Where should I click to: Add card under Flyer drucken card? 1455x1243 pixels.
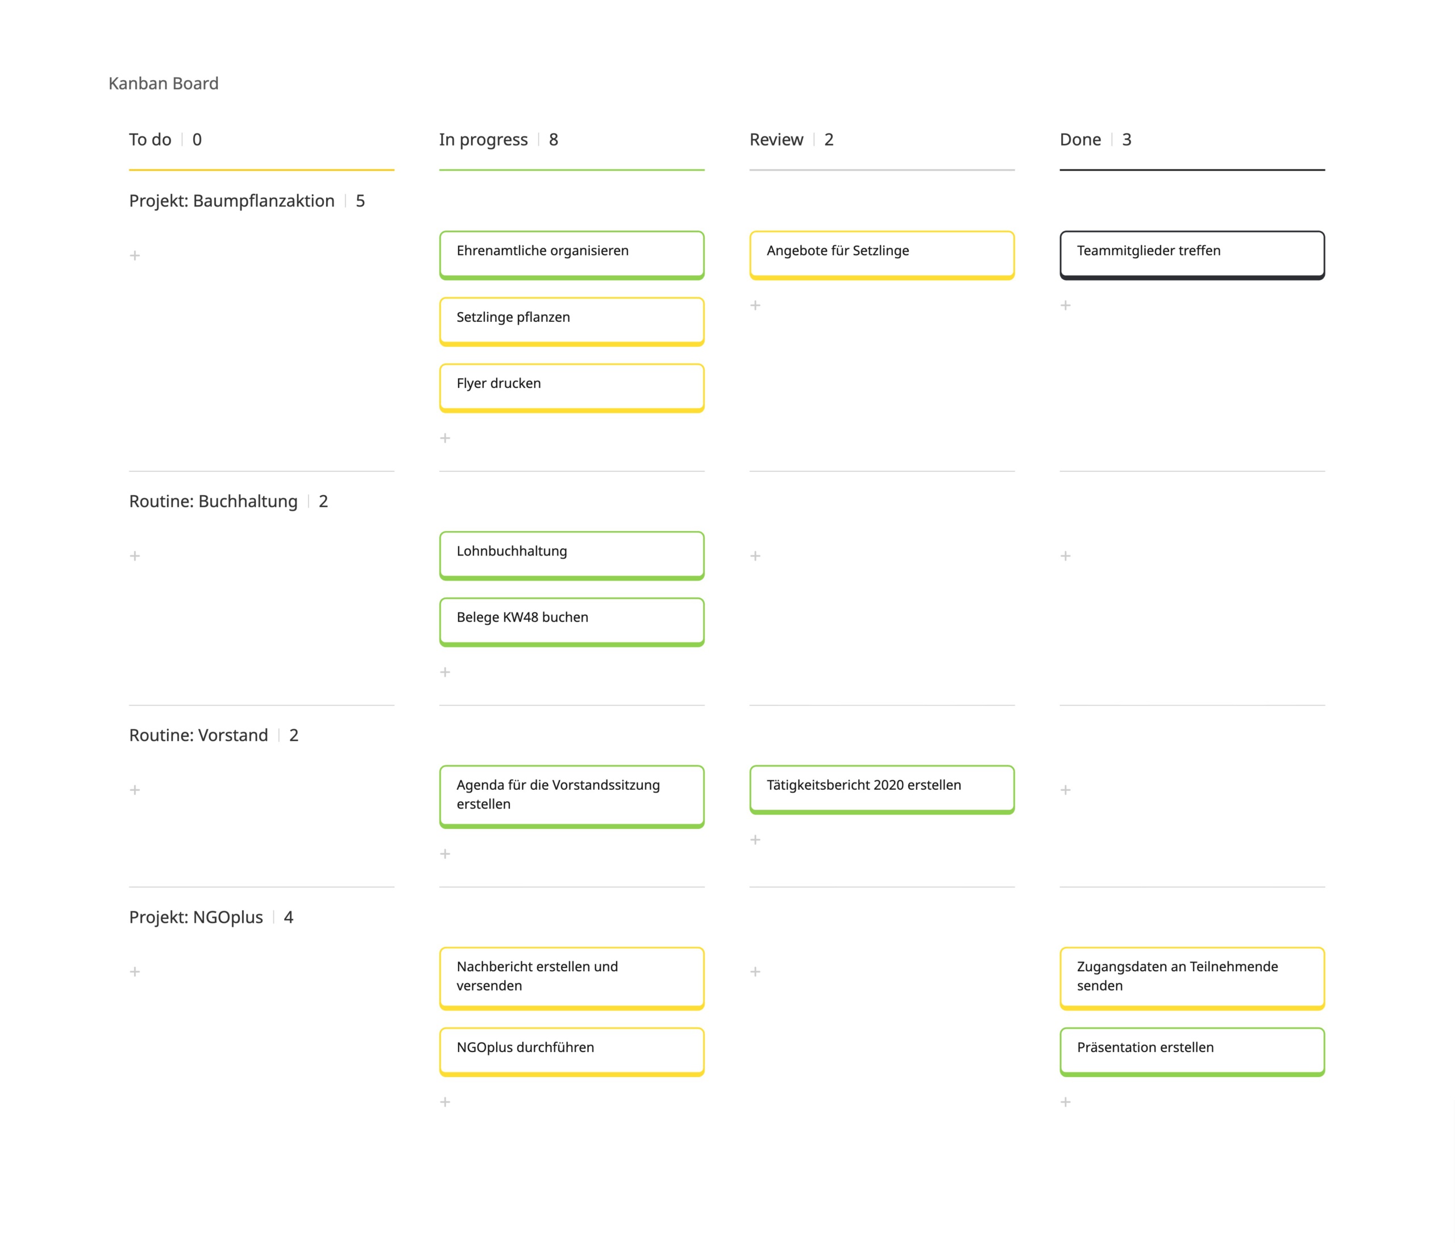[445, 438]
